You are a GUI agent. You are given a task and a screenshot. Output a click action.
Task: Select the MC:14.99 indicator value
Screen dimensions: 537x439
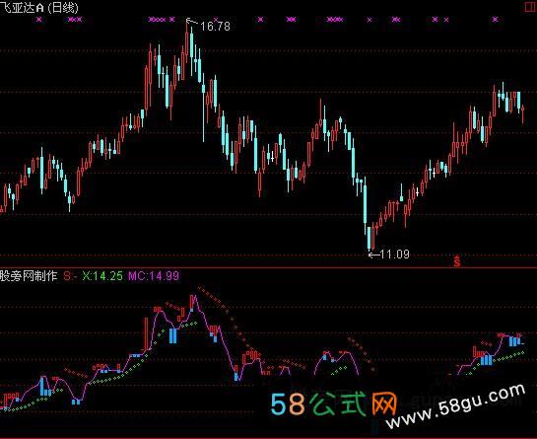click(x=154, y=276)
